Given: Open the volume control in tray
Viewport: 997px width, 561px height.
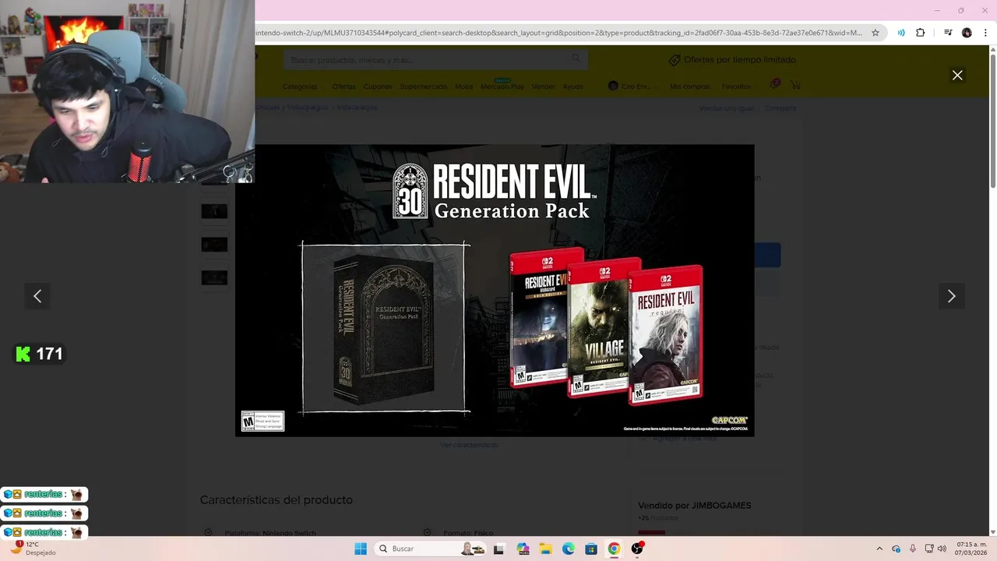Looking at the screenshot, I should point(942,549).
